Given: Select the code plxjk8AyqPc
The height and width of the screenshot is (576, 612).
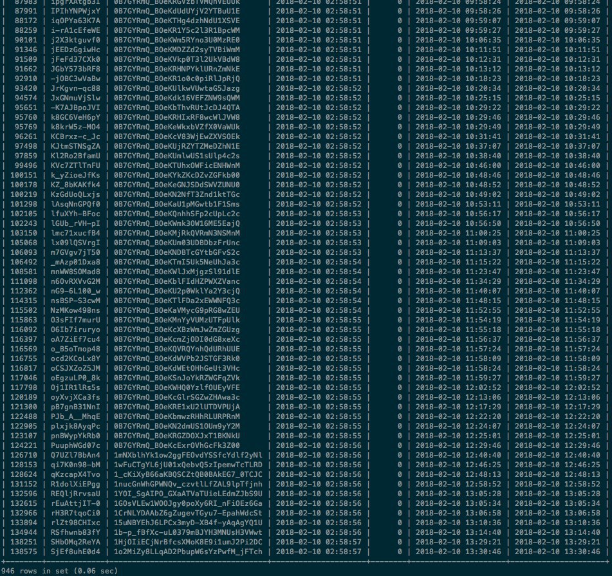Looking at the screenshot, I should 75,427.
